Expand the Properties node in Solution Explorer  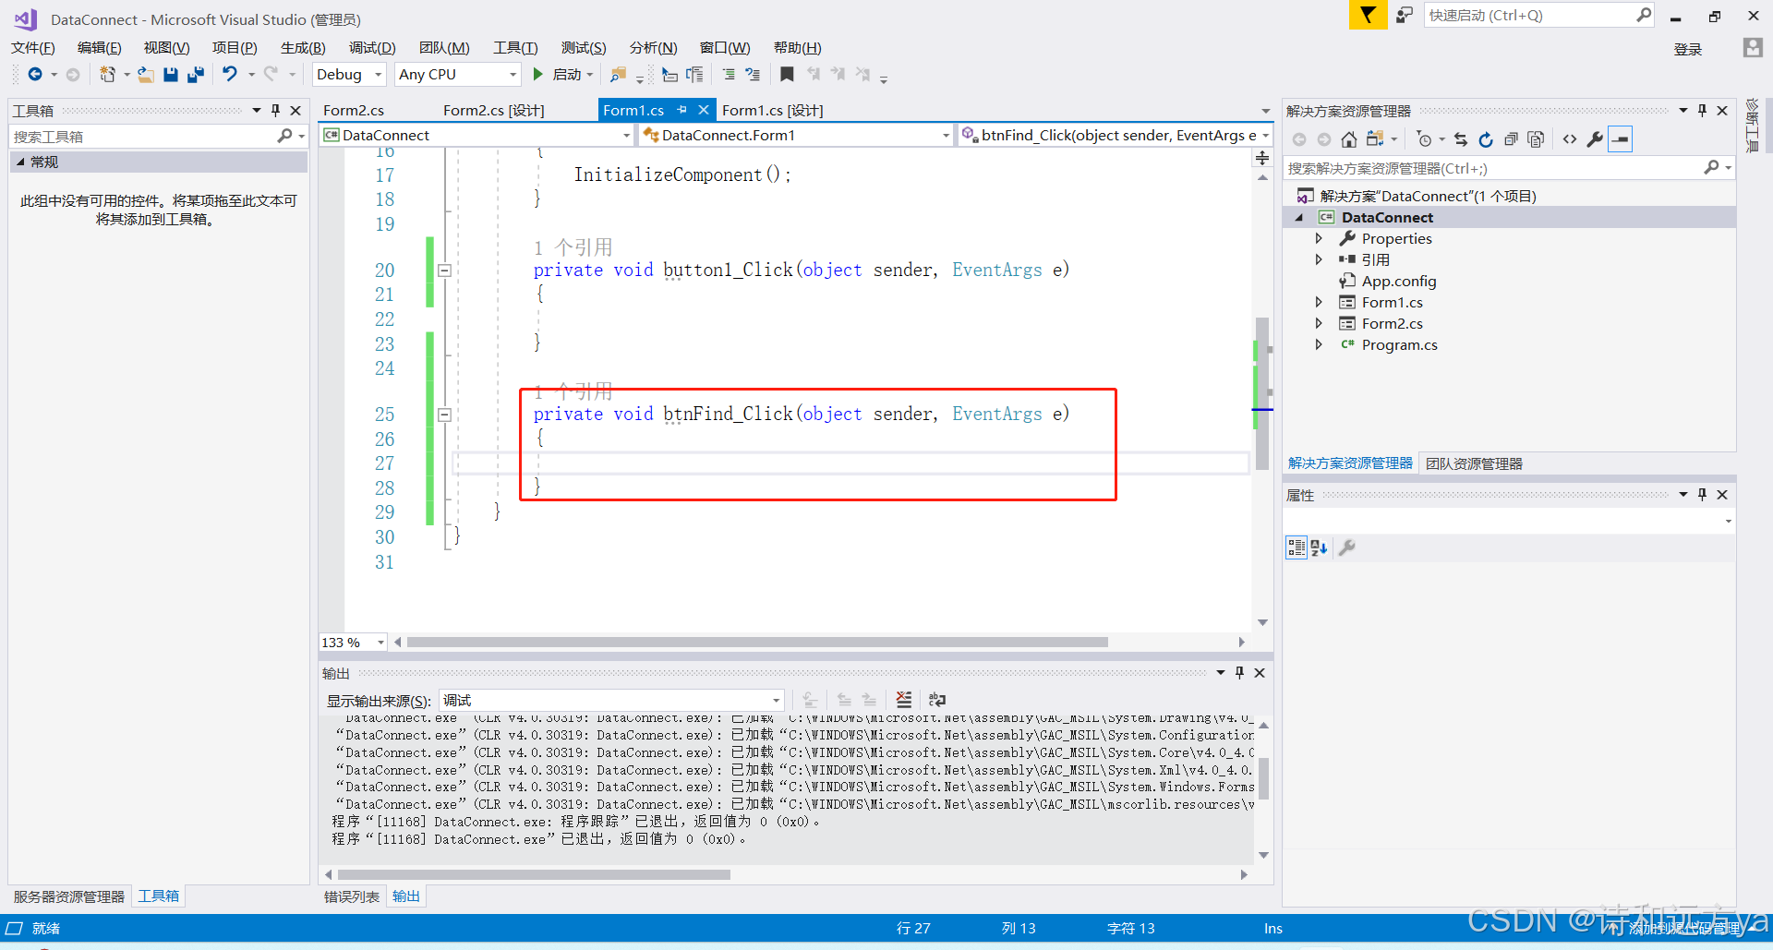[1319, 238]
